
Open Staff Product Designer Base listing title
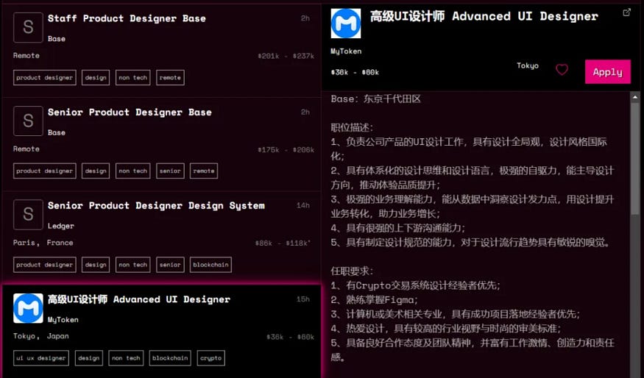pyautogui.click(x=127, y=18)
